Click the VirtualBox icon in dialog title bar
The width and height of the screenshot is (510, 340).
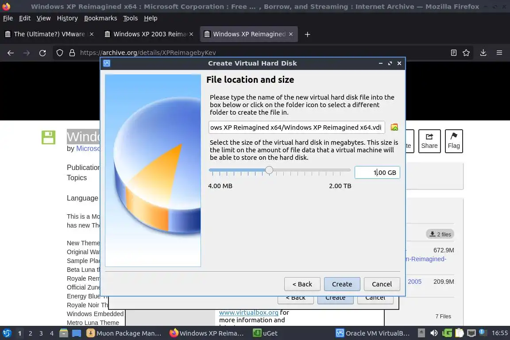tap(107, 63)
